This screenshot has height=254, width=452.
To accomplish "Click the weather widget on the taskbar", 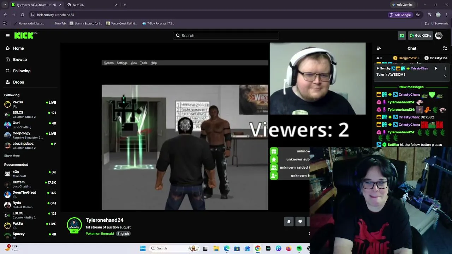I will pos(12,248).
